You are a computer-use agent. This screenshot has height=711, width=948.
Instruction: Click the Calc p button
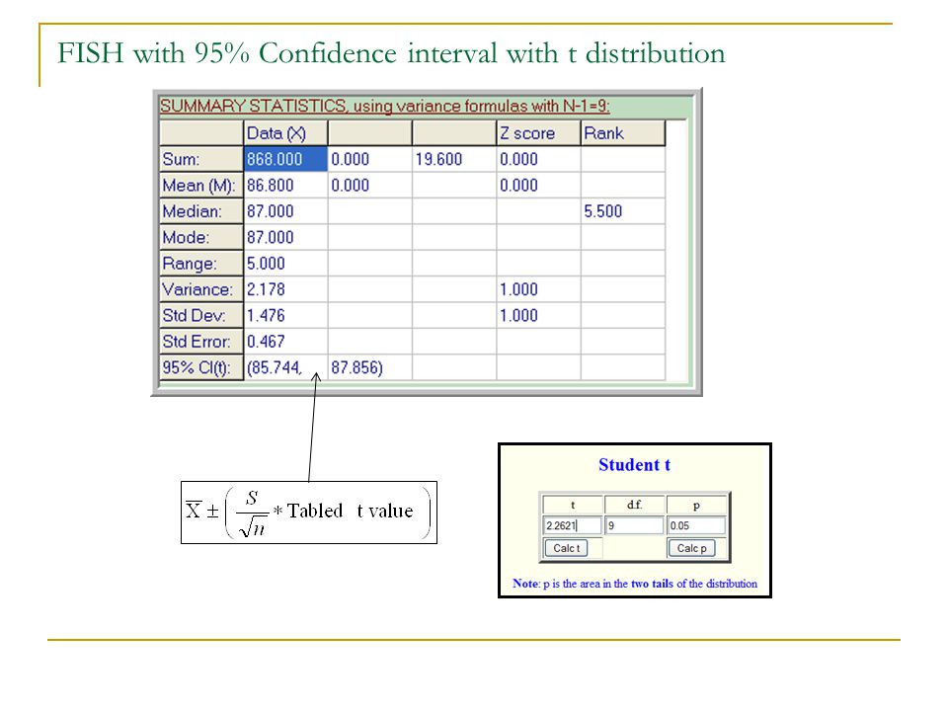pos(691,548)
